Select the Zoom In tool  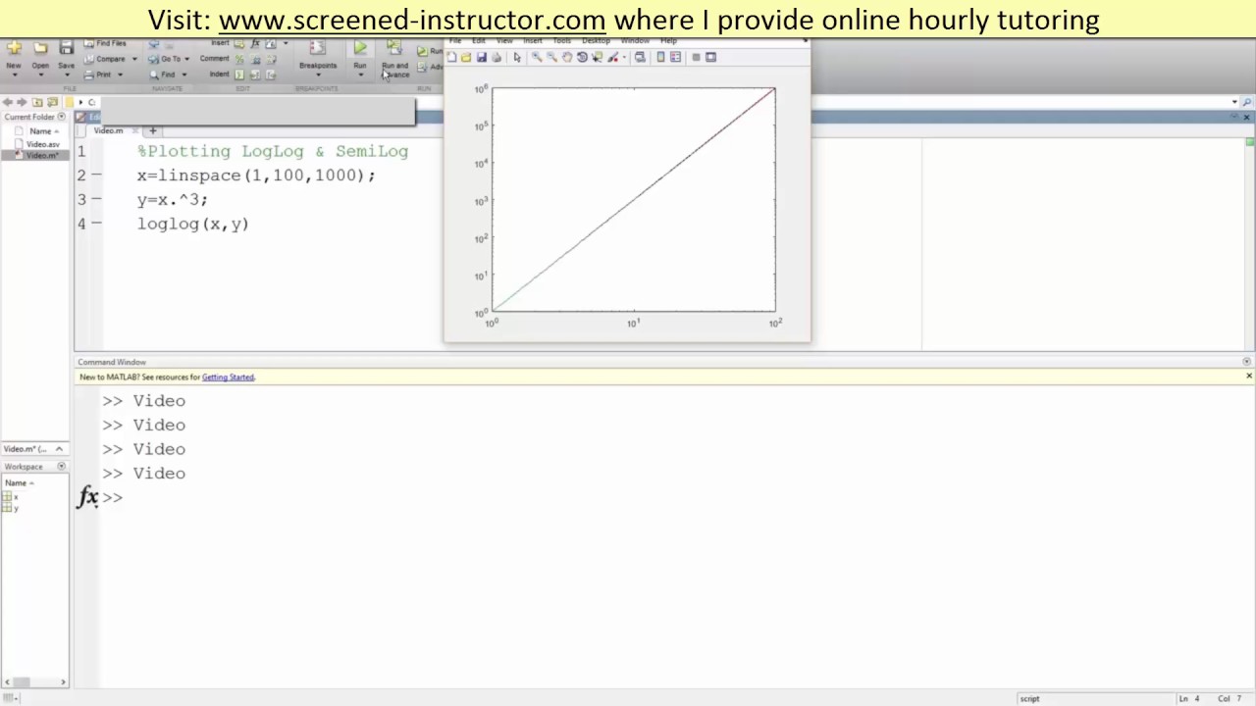tap(537, 57)
